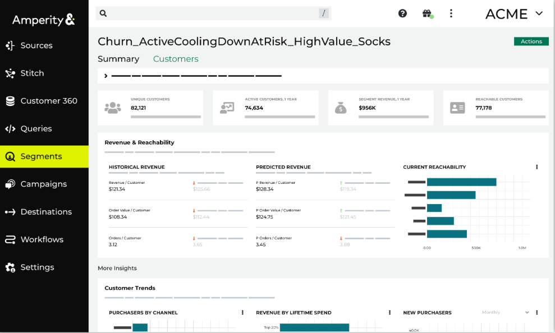Open New Purchasers chart options menu
Image resolution: width=555 pixels, height=333 pixels.
point(536,312)
